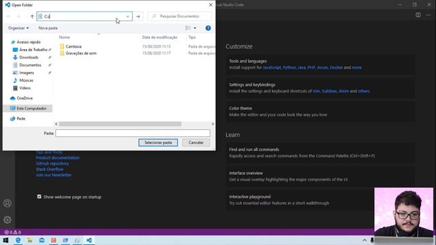Viewport: 436px width, 245px height.
Task: Open the GitHub repository link
Action: [x=52, y=163]
